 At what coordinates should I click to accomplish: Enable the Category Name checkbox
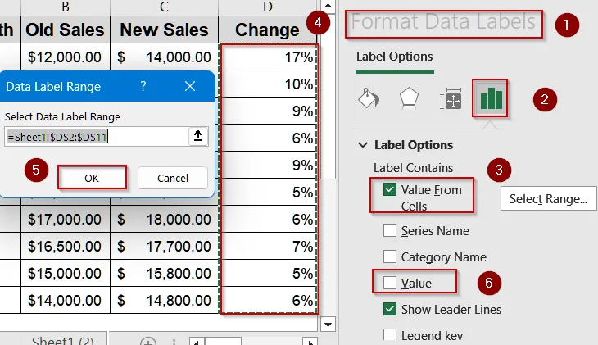tap(390, 256)
